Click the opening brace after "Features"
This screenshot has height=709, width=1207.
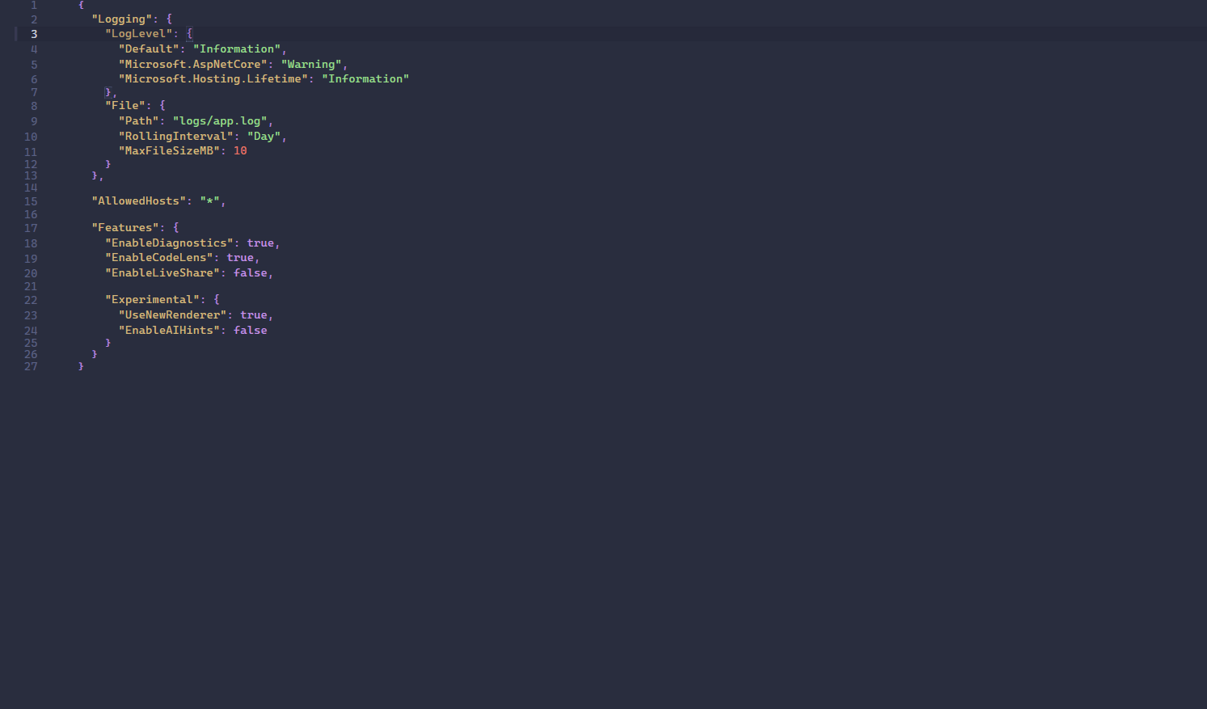coord(176,227)
